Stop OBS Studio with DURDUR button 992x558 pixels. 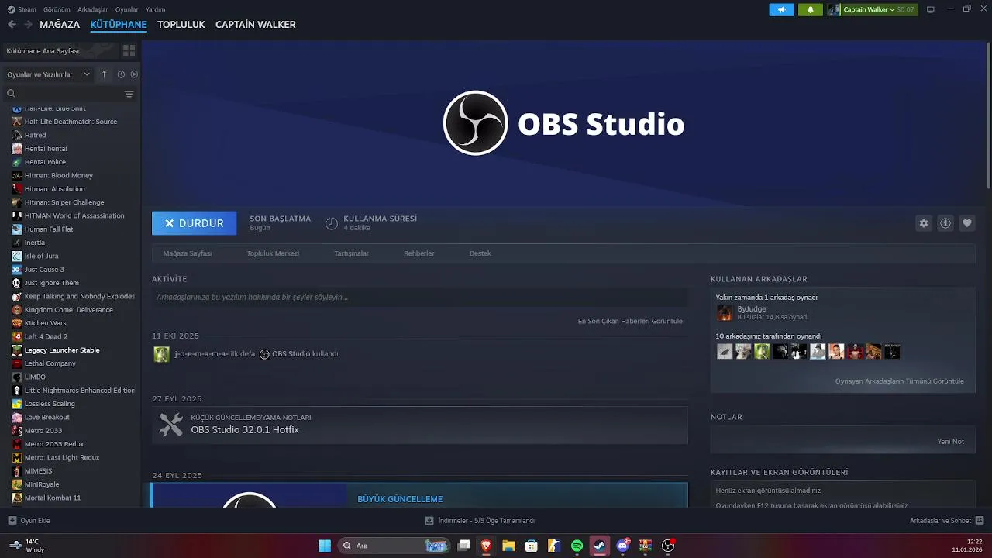[x=194, y=223]
